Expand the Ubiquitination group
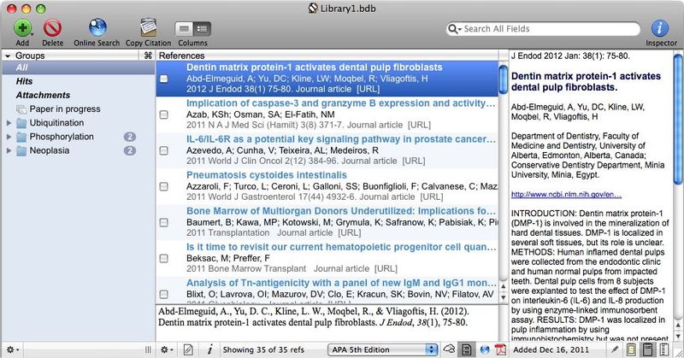Image resolution: width=684 pixels, height=358 pixels. coord(9,123)
